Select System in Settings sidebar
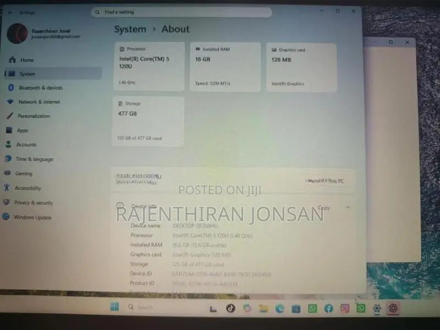Screen dimensions: 440x330 tap(53, 74)
